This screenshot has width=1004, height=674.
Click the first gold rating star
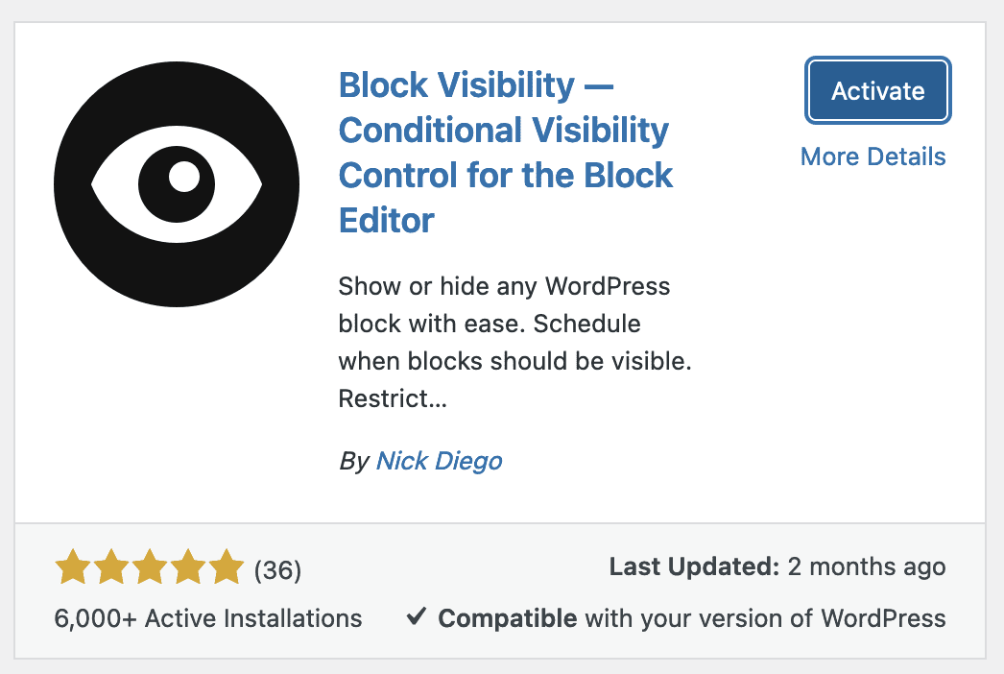73,568
